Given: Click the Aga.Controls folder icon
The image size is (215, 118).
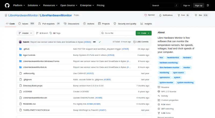Looking at the screenshot, I should click(x=20, y=55).
